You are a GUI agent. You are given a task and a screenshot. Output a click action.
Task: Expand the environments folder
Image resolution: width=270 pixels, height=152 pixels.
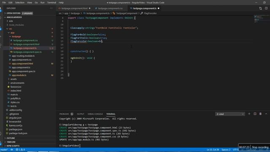[x=9, y=83]
